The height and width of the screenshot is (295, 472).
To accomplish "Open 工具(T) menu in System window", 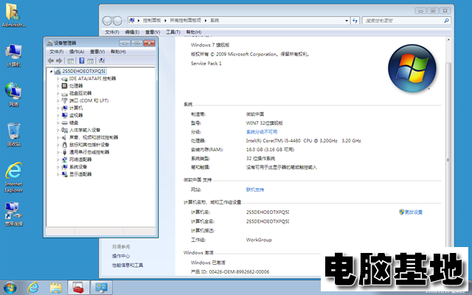I will tap(173, 32).
